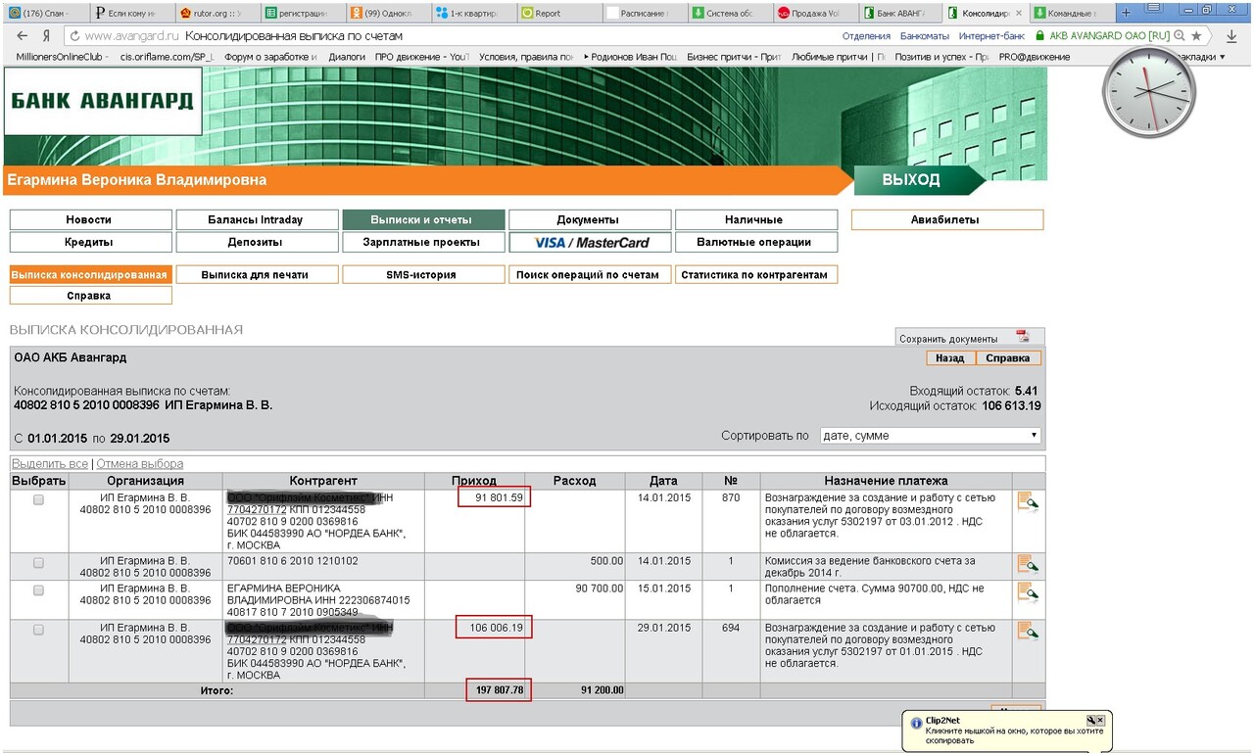Image resolution: width=1254 pixels, height=753 pixels.
Task: Open Clip2Net settings wrench
Action: (x=1089, y=720)
